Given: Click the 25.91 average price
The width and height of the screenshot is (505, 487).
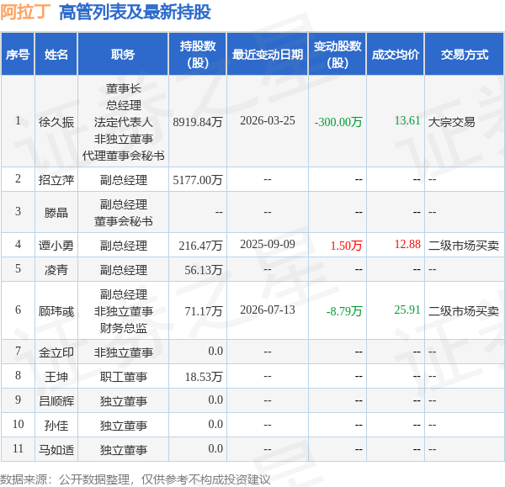Looking at the screenshot, I should [407, 310].
